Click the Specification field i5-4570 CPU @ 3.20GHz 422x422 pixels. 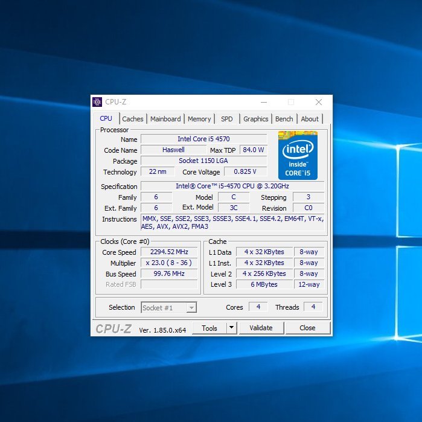click(232, 186)
